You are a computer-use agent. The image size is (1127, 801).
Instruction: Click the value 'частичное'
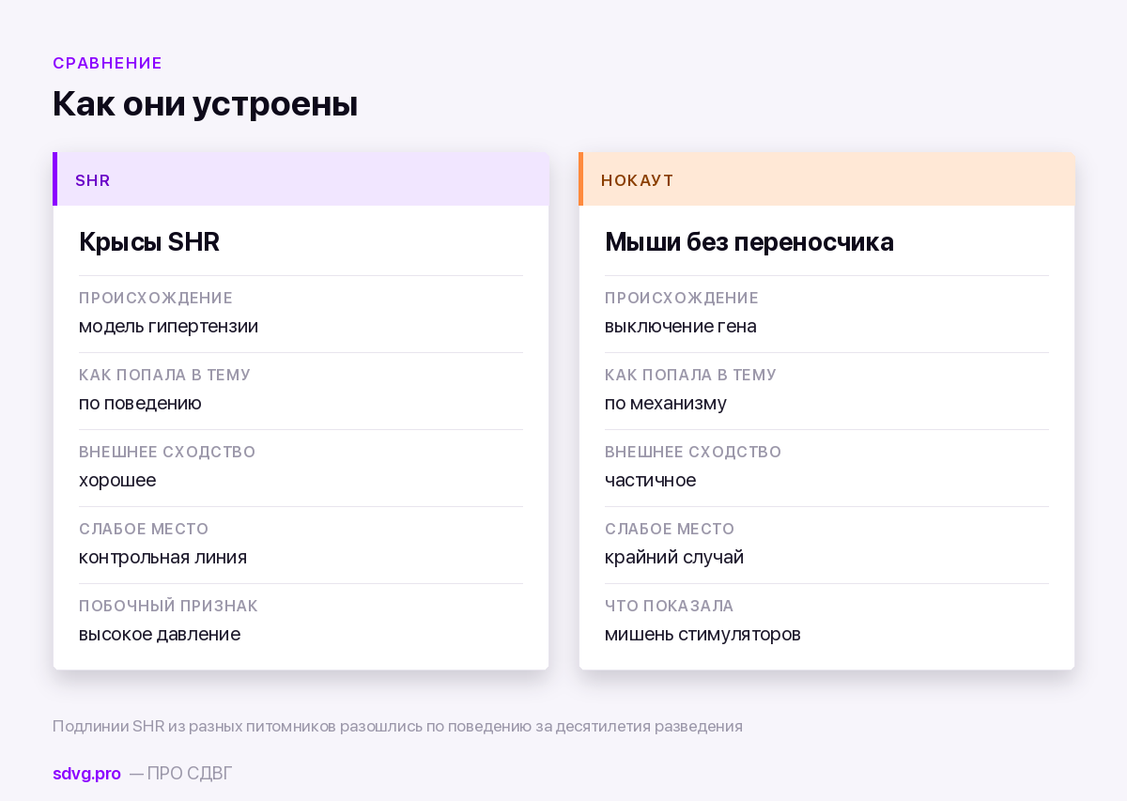click(x=651, y=481)
